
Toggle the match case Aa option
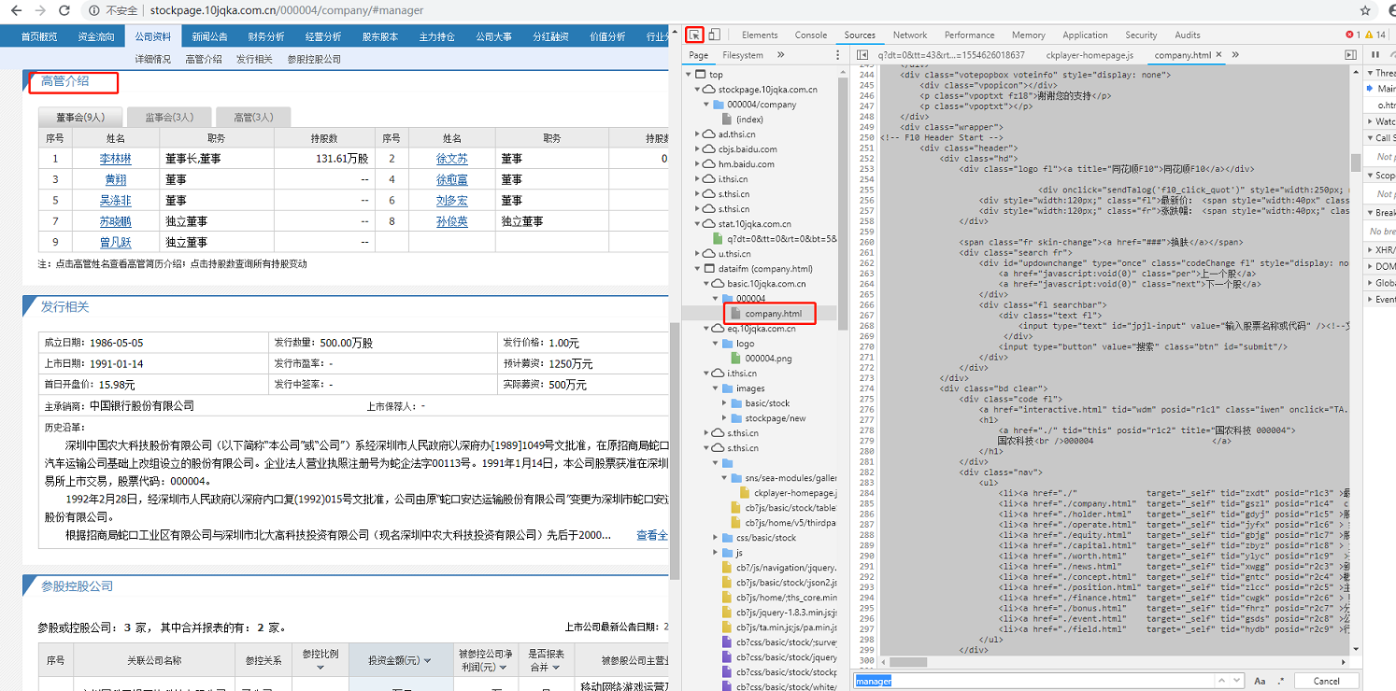point(1260,681)
